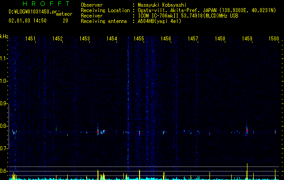The height and width of the screenshot is (180, 284).
Task: Click the HROFFT title text
Action: 46,4
